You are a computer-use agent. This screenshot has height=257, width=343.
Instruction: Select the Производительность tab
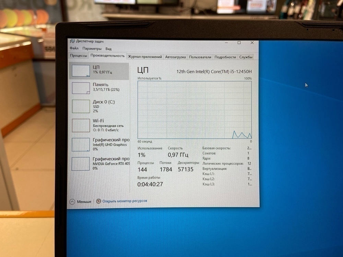pos(107,56)
